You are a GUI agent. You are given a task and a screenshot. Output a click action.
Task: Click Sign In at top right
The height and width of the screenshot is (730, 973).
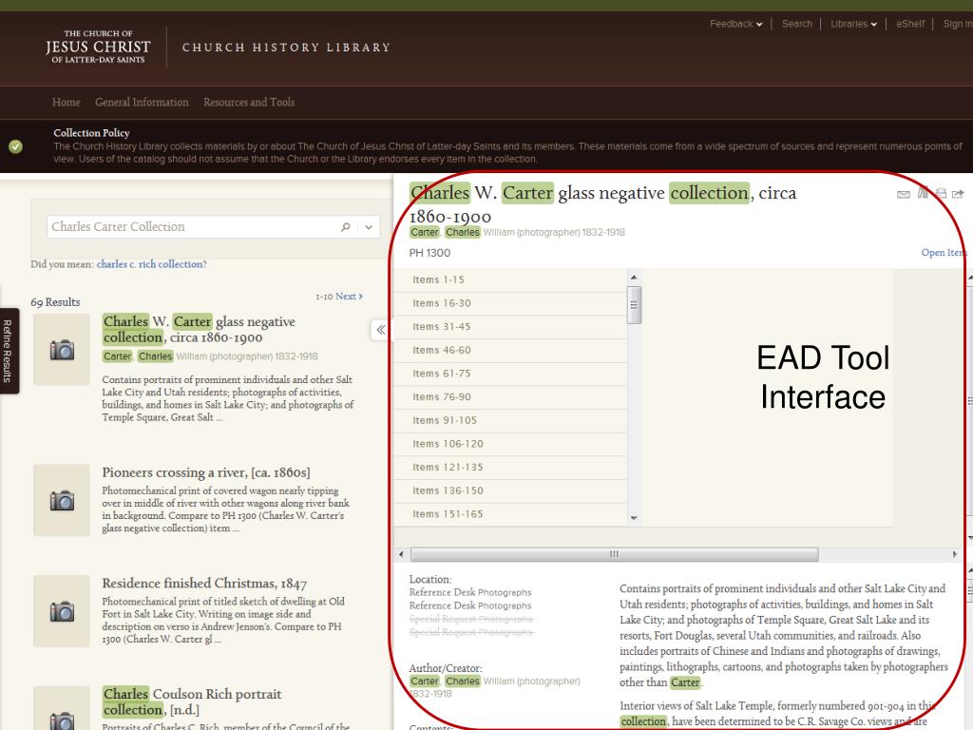point(958,24)
